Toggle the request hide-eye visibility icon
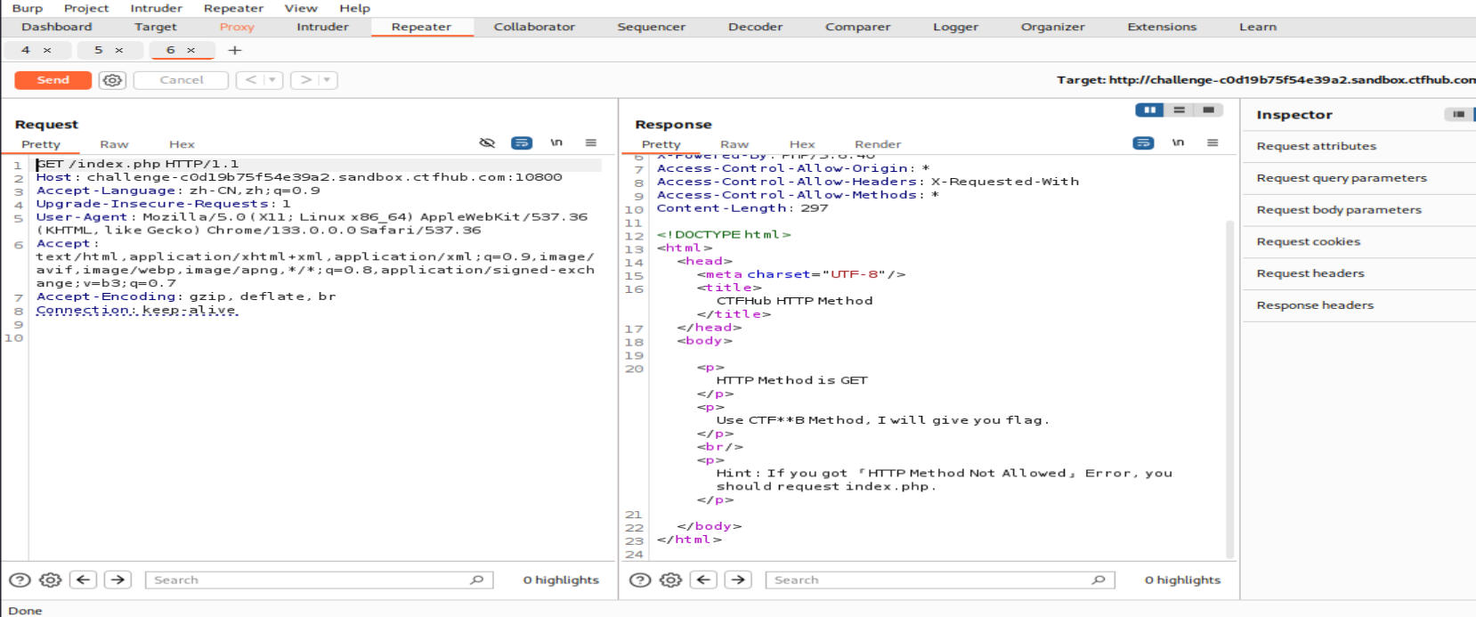The image size is (1476, 617). point(487,142)
